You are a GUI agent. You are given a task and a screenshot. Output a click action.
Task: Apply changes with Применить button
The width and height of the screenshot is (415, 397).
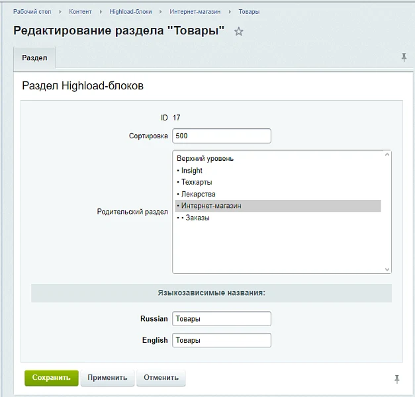pyautogui.click(x=107, y=378)
